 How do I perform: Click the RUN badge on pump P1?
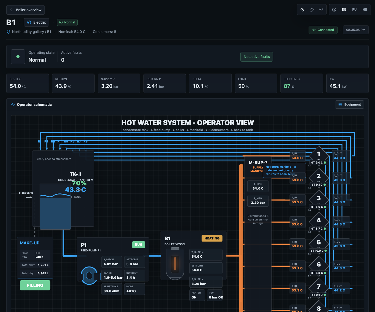(139, 245)
